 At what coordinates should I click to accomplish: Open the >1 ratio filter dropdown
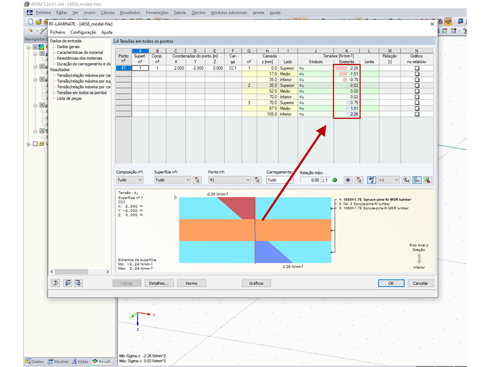tap(388, 180)
